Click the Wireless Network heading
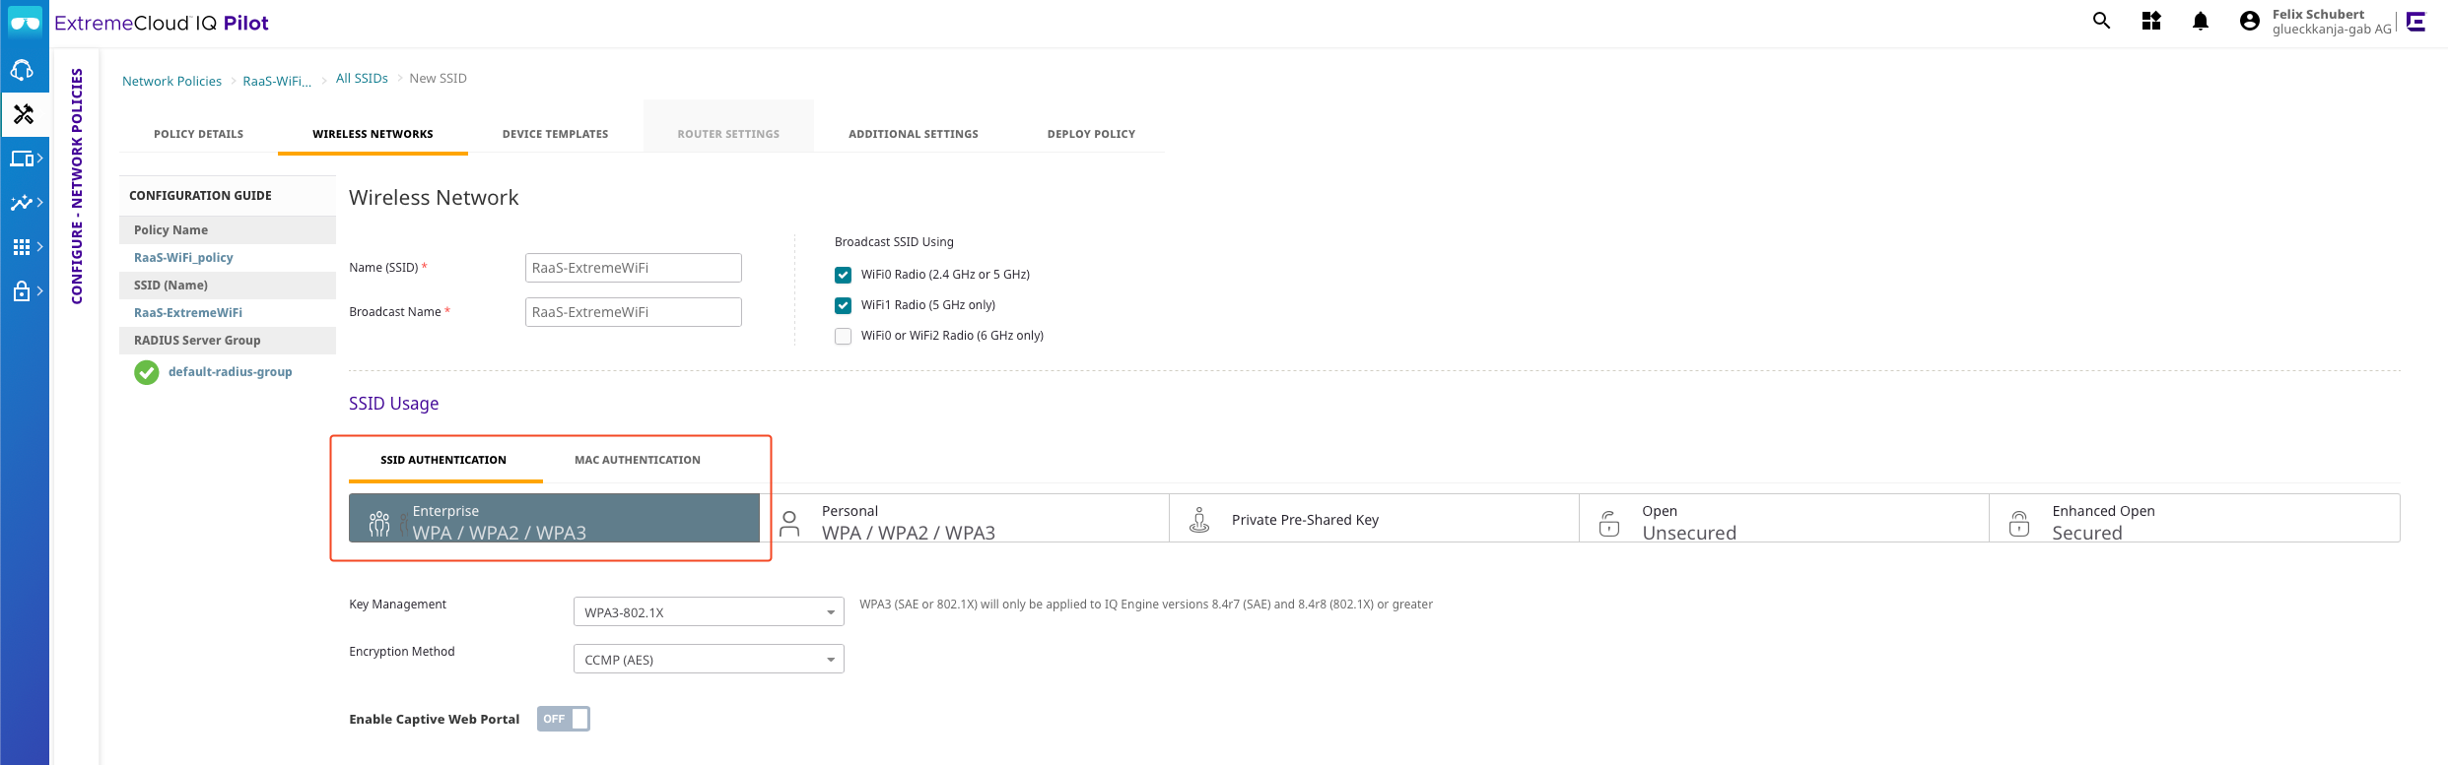The image size is (2448, 765). point(434,197)
